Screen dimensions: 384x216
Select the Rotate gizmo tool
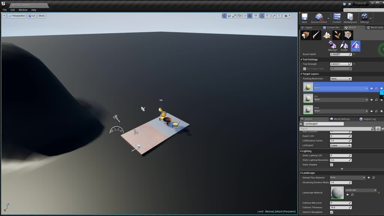pos(229,16)
